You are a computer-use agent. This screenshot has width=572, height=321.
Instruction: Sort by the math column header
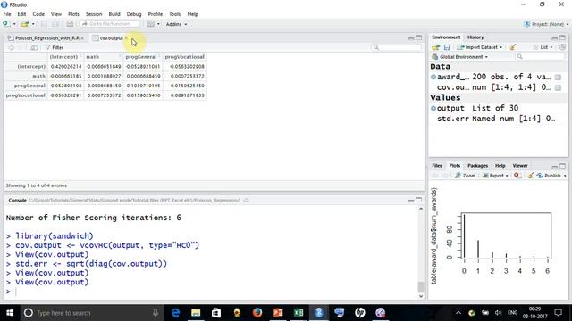coord(104,57)
